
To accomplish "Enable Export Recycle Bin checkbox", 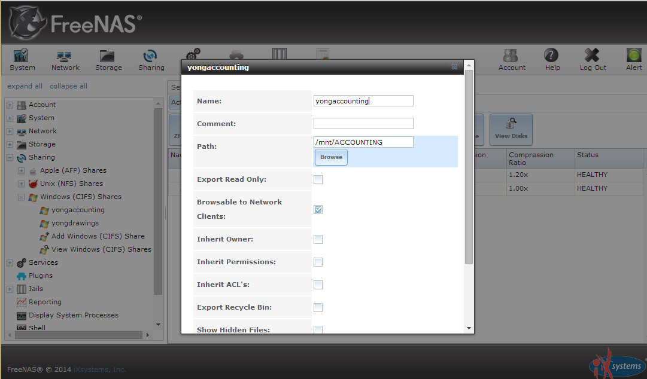I will (x=318, y=308).
